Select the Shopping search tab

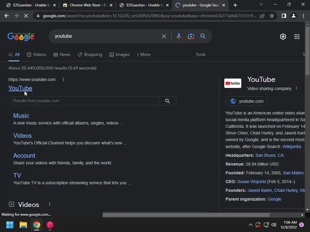coord(90,54)
